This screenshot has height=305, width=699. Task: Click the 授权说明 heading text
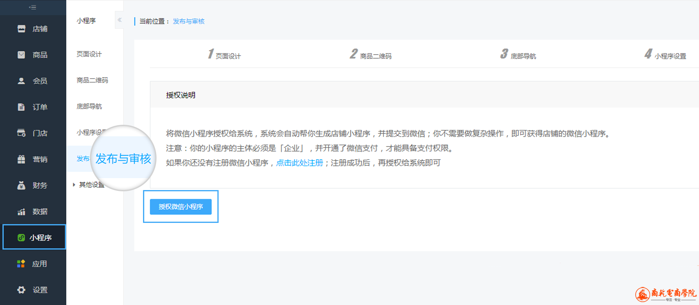pos(181,95)
